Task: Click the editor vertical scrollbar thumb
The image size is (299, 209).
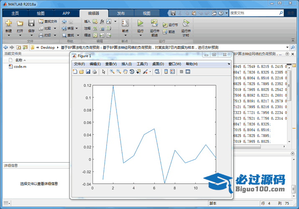Action: (289, 85)
